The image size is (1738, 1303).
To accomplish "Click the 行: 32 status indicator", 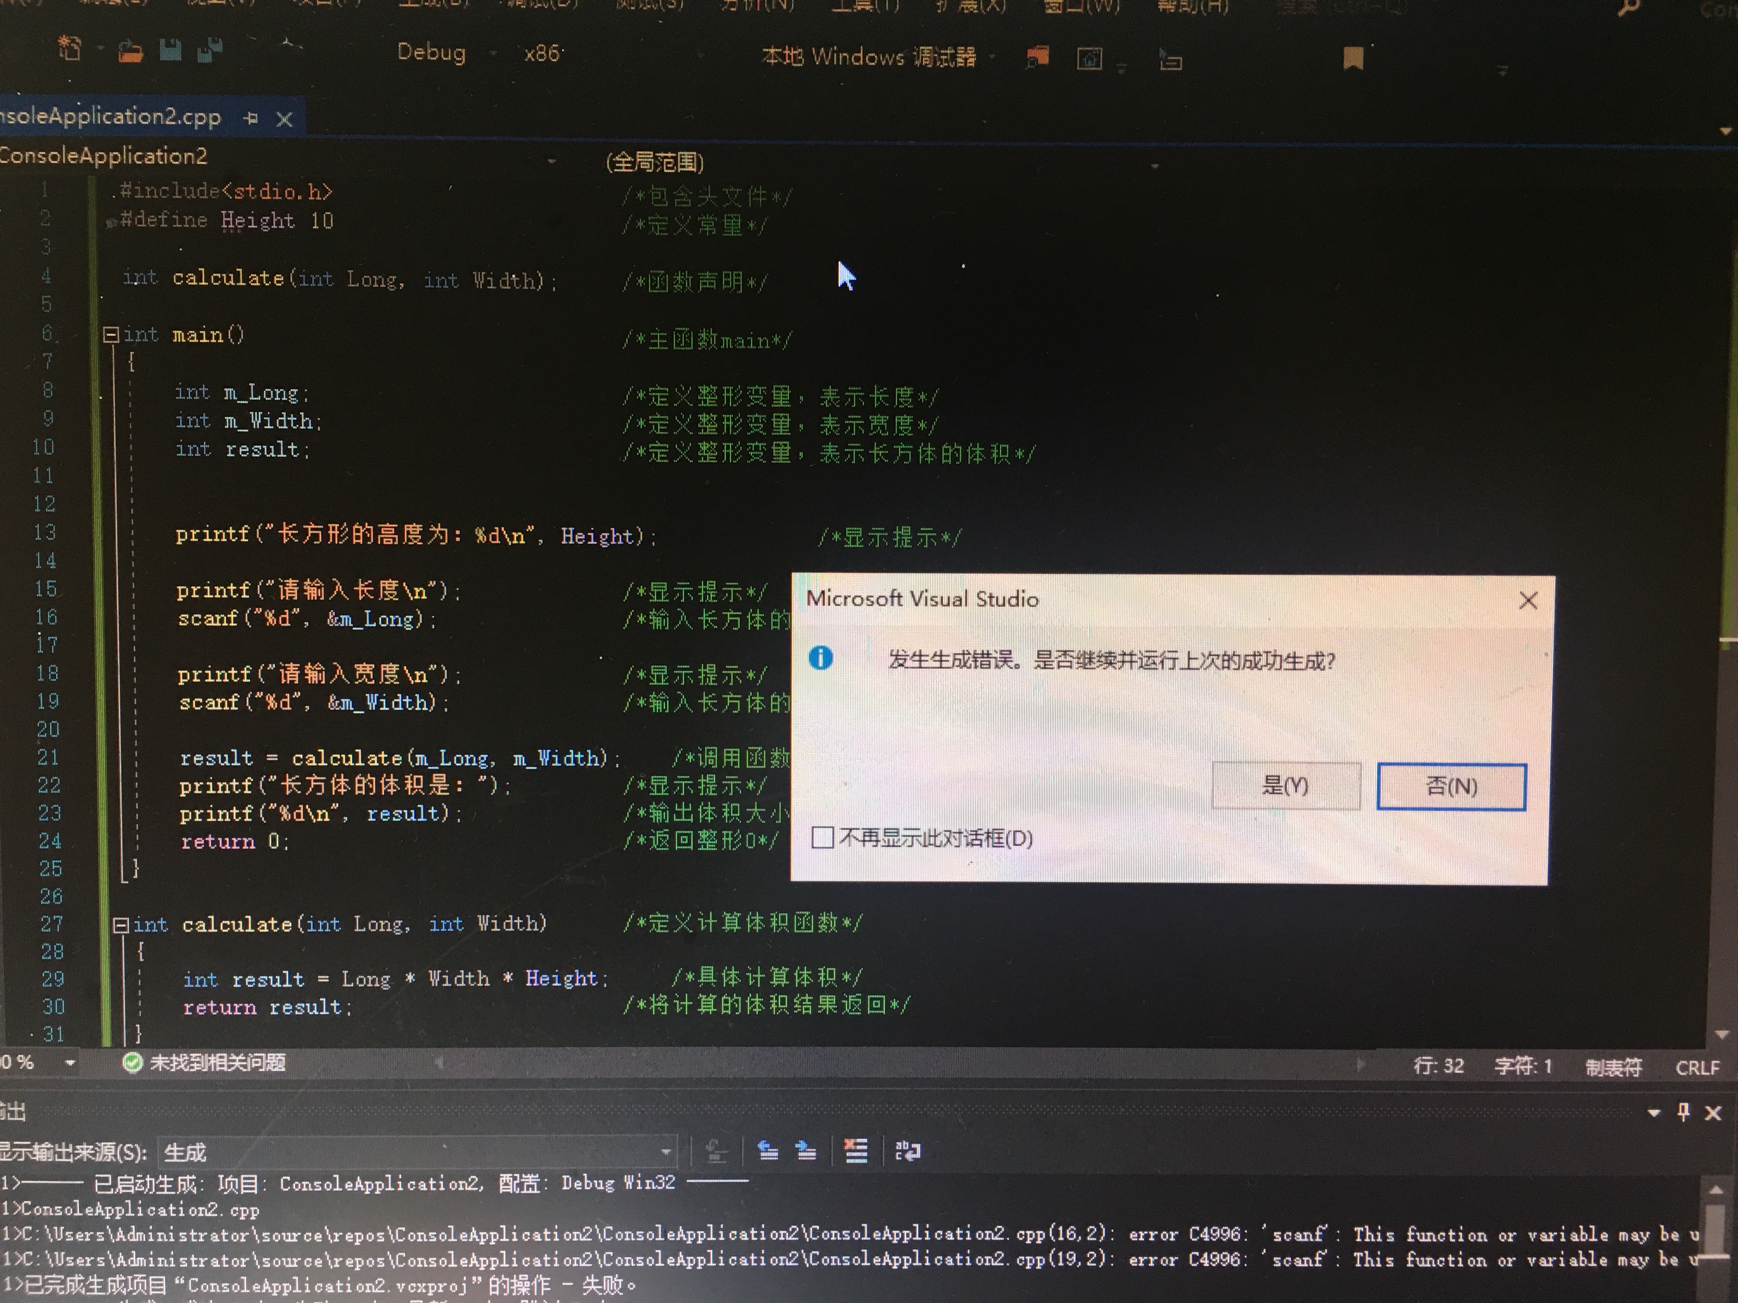I will pos(1439,1066).
